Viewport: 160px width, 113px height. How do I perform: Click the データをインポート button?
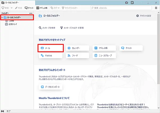click(x=51, y=87)
